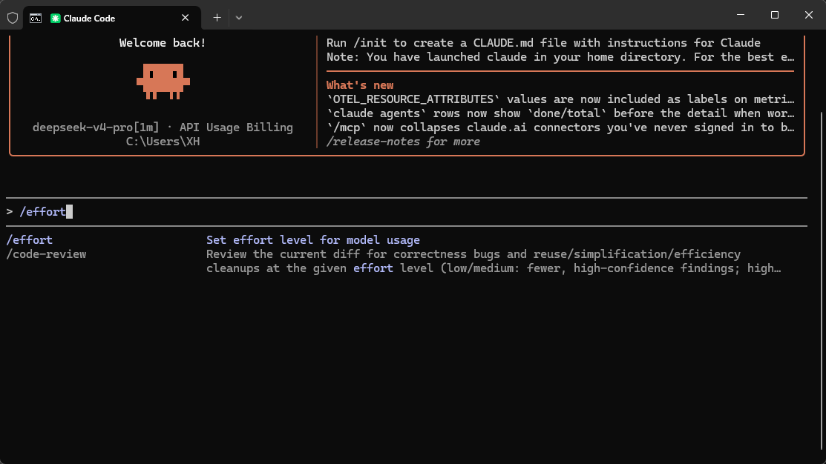Click the shield privacy icon
The height and width of the screenshot is (464, 826).
tap(13, 18)
